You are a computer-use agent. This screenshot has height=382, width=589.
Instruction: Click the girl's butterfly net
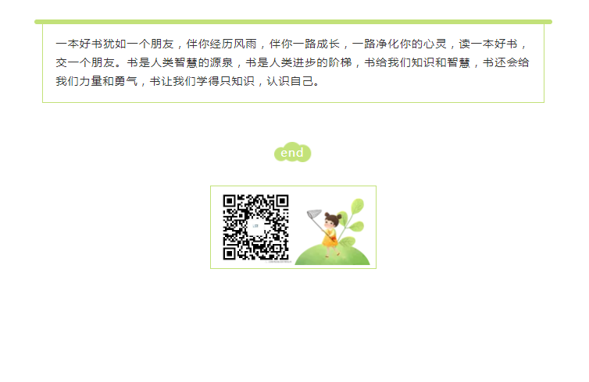pos(314,214)
